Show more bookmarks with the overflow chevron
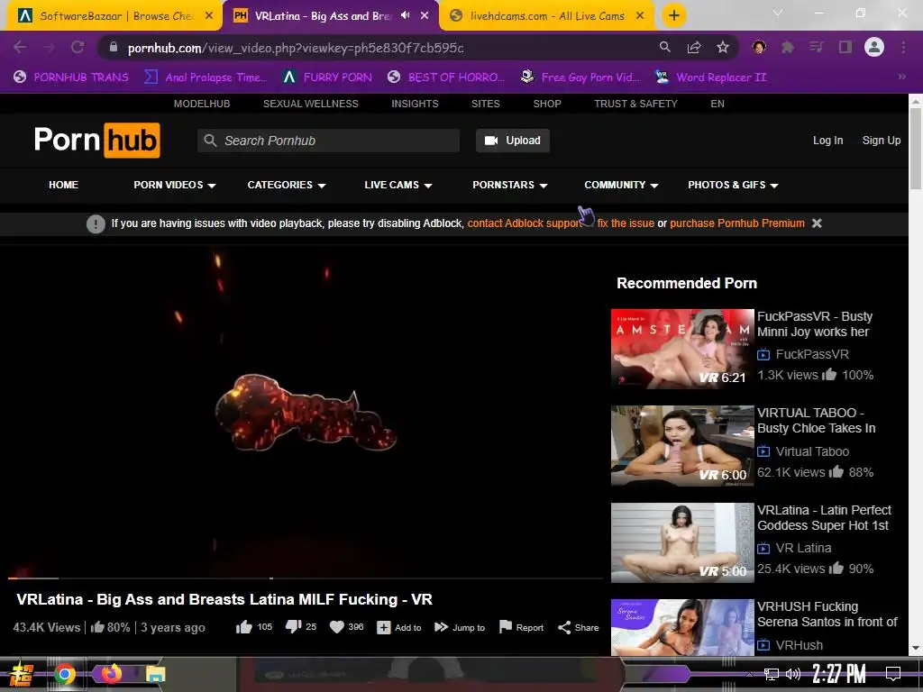Image resolution: width=923 pixels, height=692 pixels. 901,77
